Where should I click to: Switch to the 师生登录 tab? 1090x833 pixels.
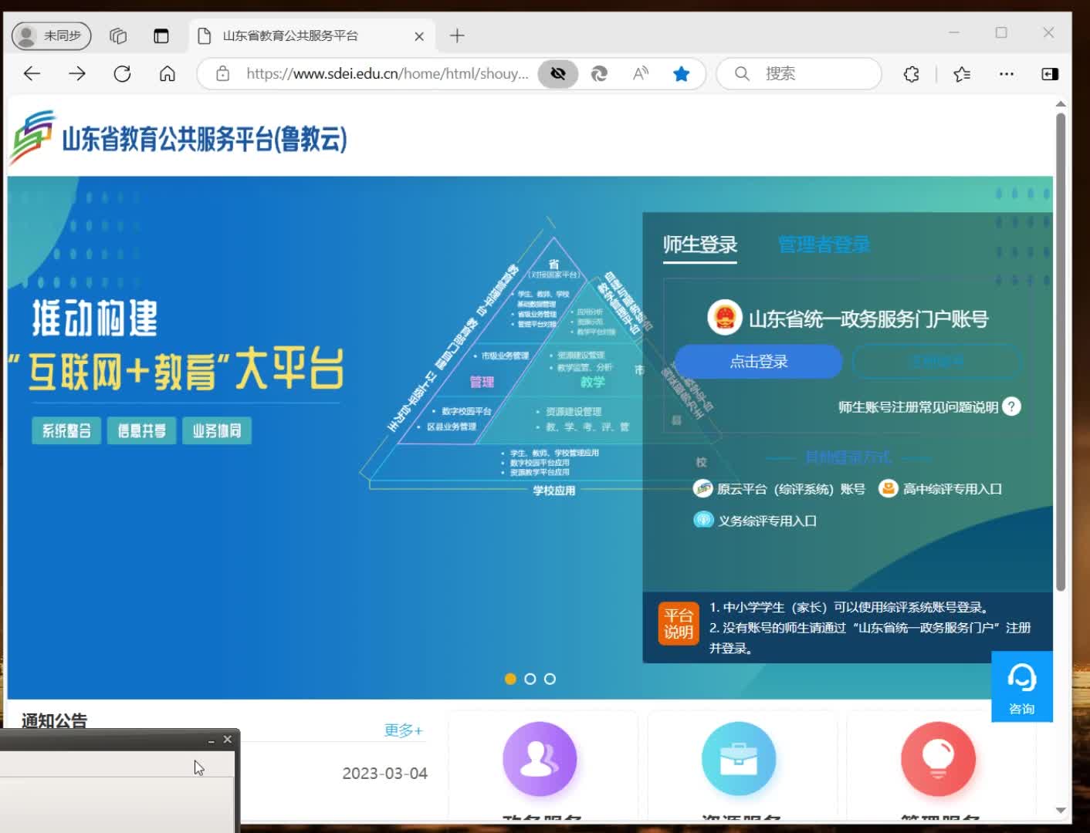click(x=700, y=245)
